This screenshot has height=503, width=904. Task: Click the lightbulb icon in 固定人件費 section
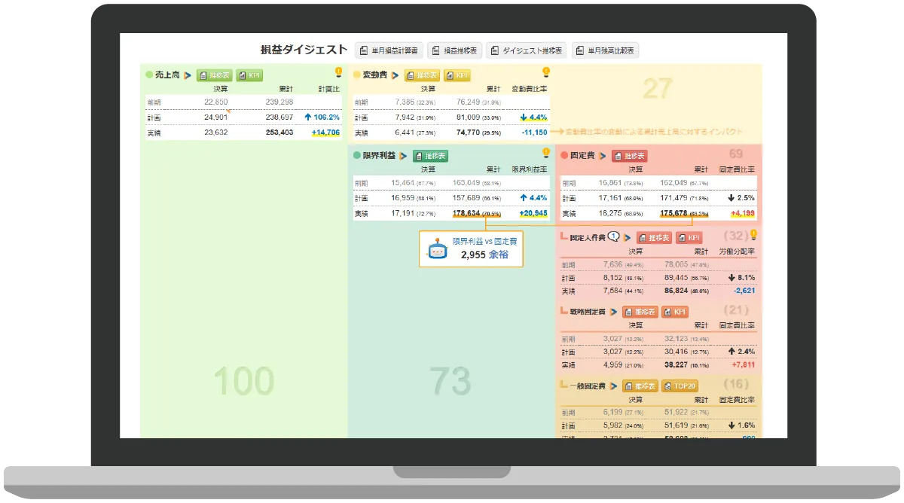tap(752, 235)
